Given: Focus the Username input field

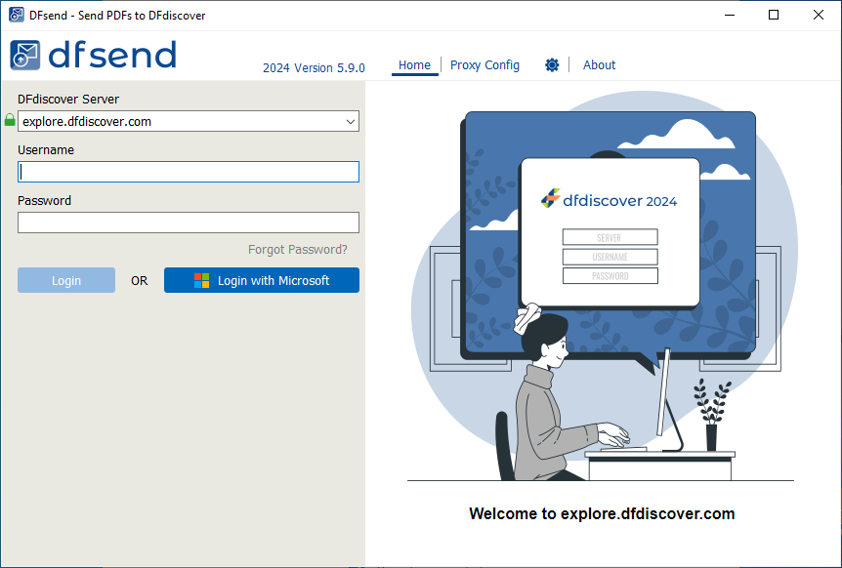Looking at the screenshot, I should coord(189,172).
